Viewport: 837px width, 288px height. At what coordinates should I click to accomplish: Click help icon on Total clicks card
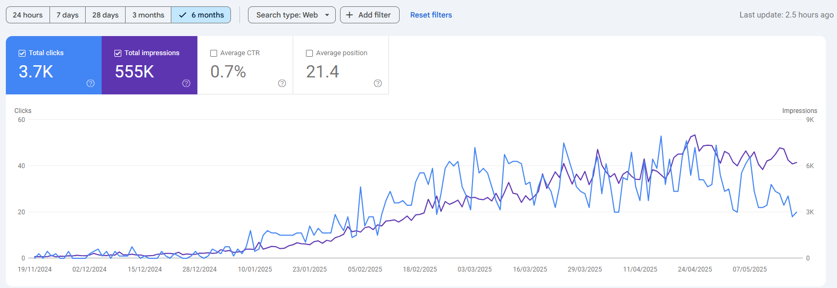click(90, 83)
